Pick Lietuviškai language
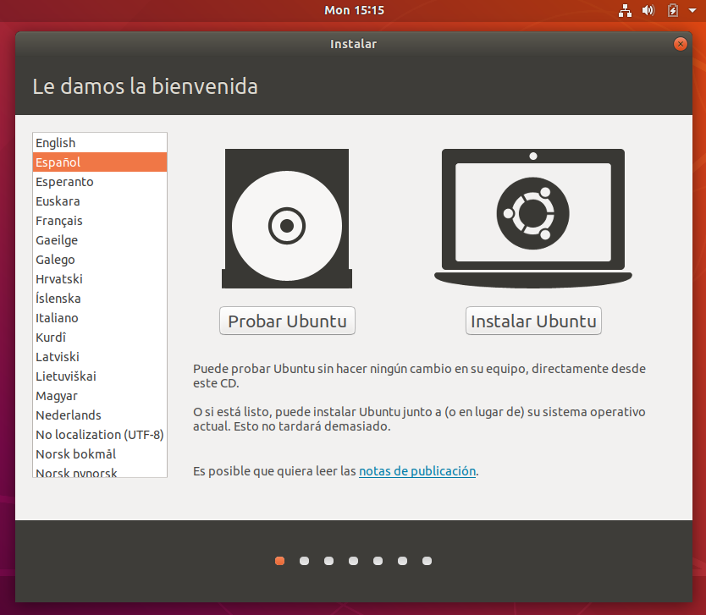 coord(100,376)
